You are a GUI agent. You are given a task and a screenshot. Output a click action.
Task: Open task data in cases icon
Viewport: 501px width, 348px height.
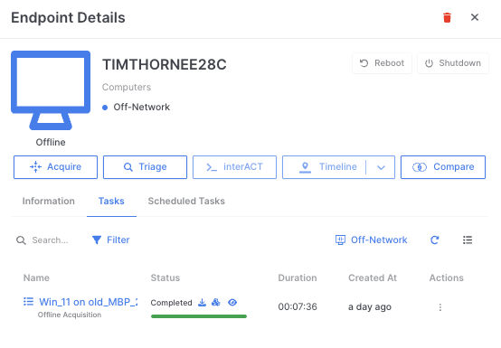[x=216, y=302]
